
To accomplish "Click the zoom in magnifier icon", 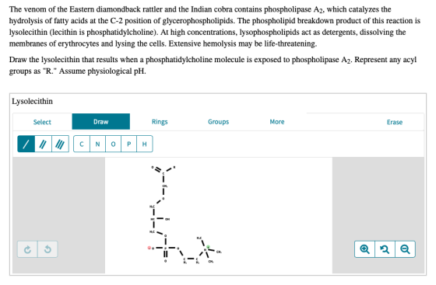I will pyautogui.click(x=364, y=249).
